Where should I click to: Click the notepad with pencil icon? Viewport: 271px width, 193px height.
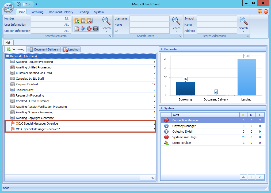coord(77,29)
